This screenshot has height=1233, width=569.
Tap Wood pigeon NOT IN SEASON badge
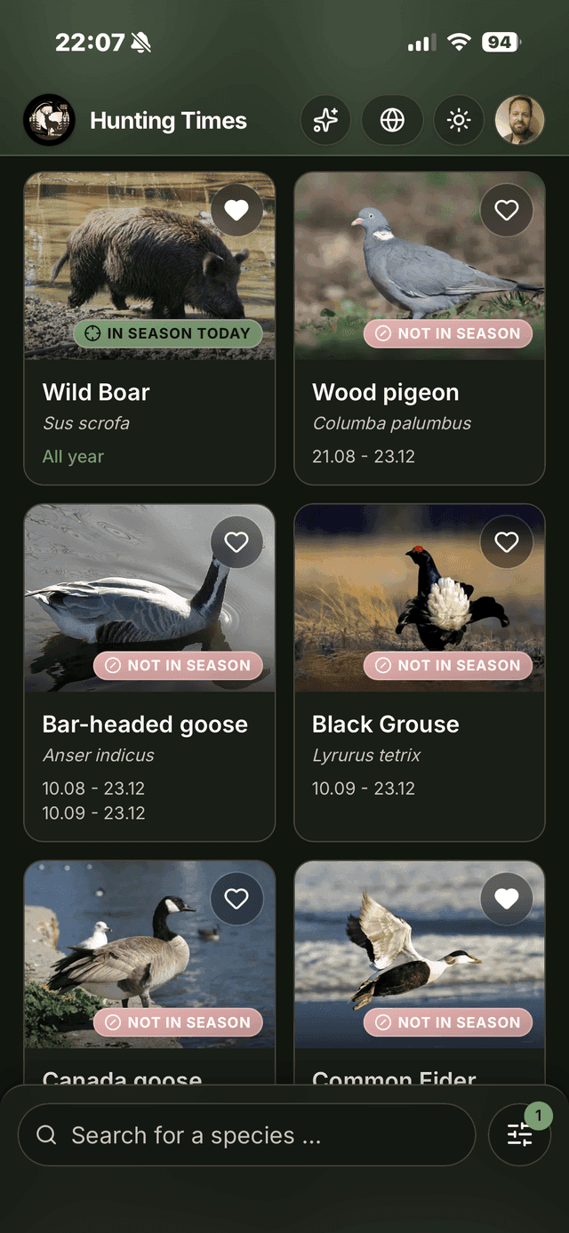pos(448,333)
